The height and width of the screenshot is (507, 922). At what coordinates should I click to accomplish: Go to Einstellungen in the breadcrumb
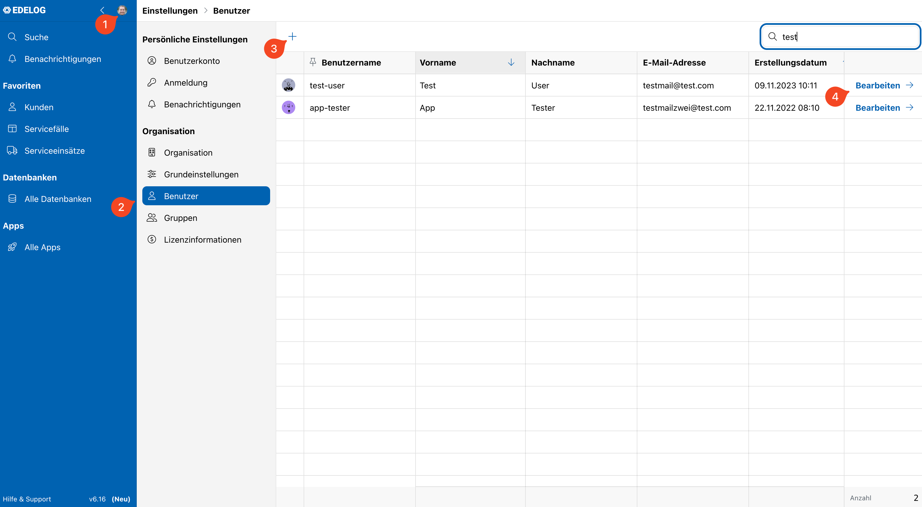pos(170,11)
